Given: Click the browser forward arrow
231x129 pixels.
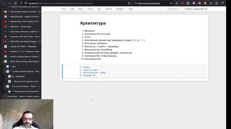Looking at the screenshot, I should coord(9,3).
